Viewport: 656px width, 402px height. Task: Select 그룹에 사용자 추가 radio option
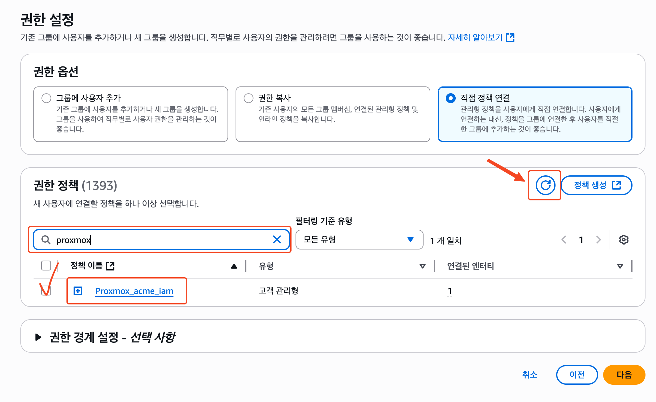[46, 98]
